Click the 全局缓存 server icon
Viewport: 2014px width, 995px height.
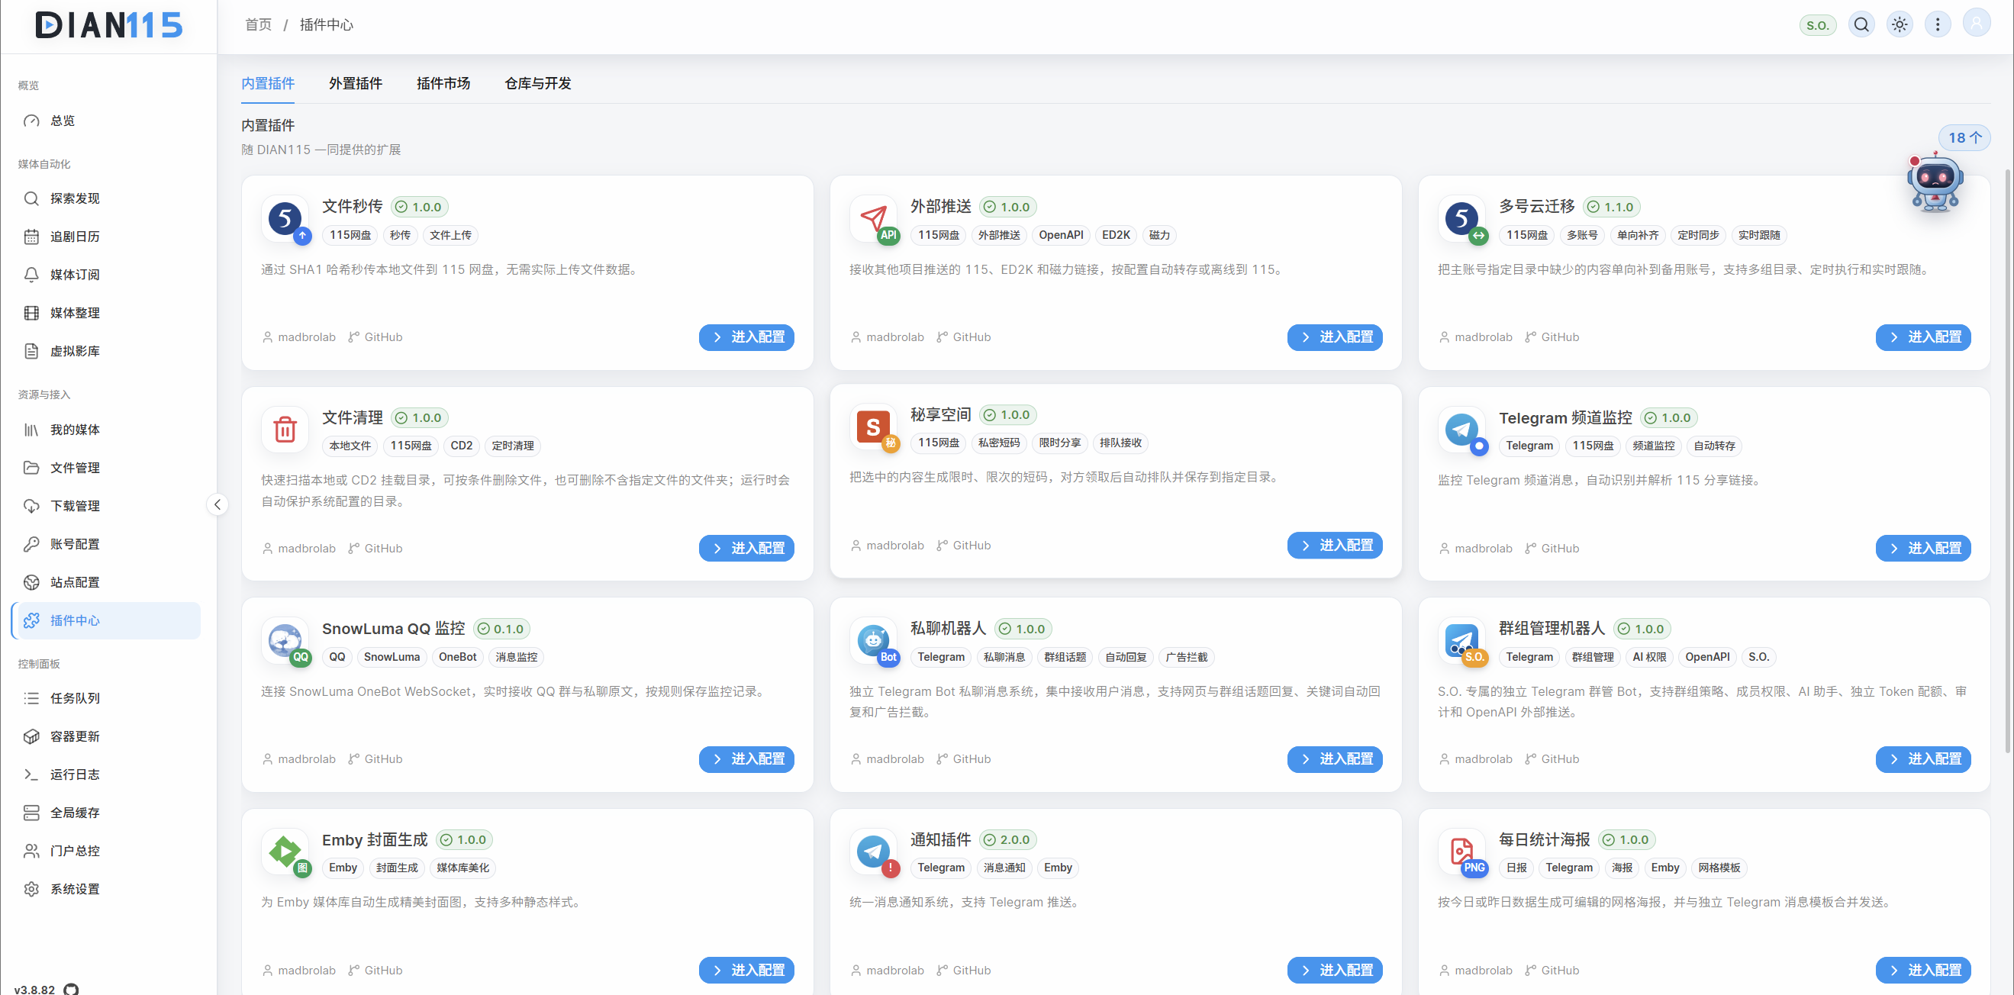(31, 813)
